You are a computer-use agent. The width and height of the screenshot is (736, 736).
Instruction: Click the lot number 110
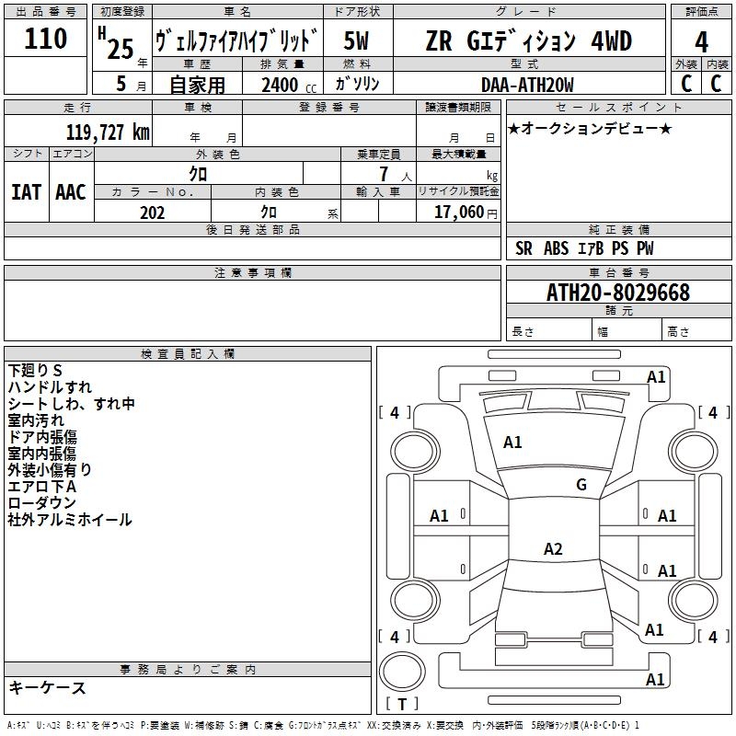(46, 39)
